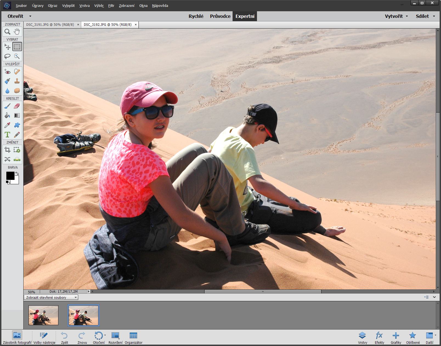
Task: Activate the Red Eye removal tool
Action: click(7, 72)
